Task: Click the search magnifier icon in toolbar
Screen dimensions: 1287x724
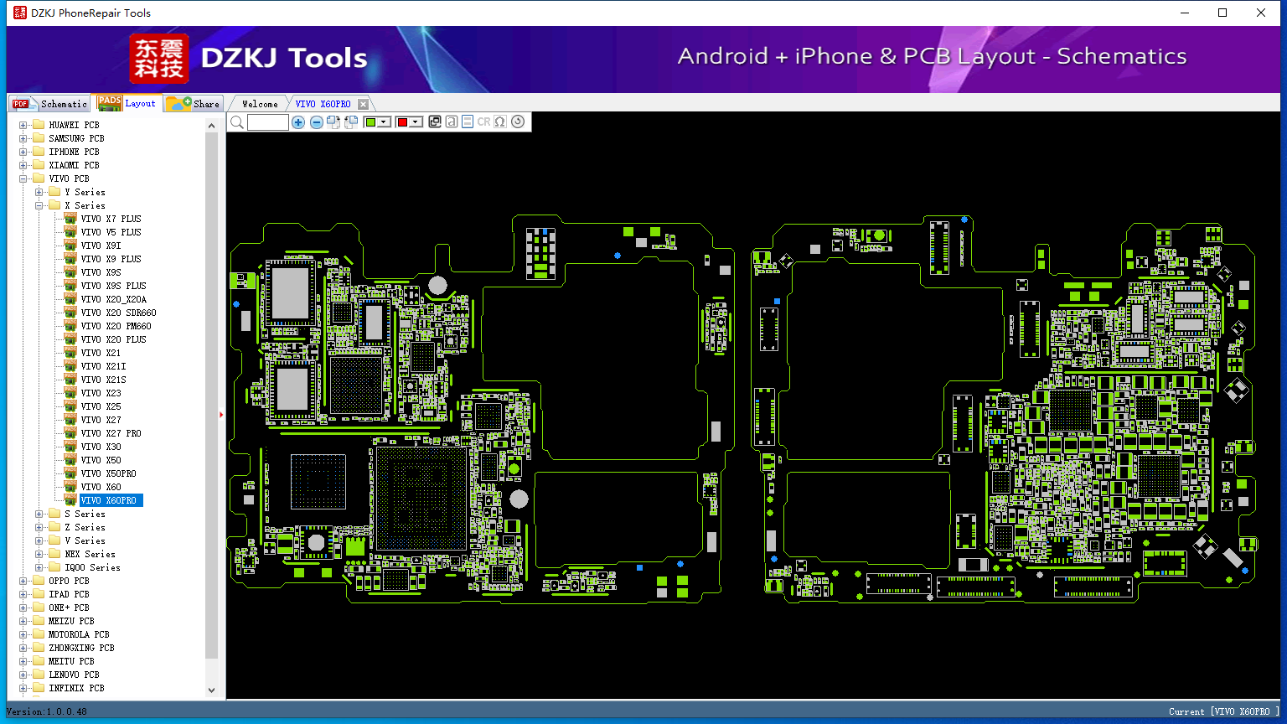Action: (237, 122)
